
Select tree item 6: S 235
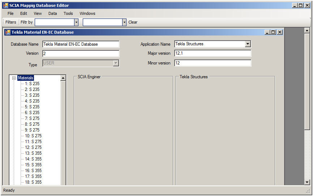click(32, 113)
